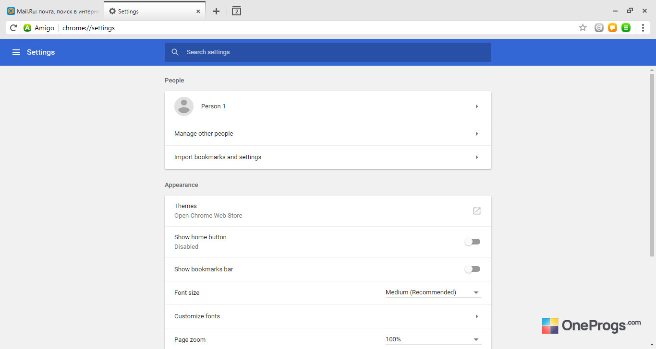Expand the Customize fonts arrow
656x349 pixels.
tap(477, 316)
